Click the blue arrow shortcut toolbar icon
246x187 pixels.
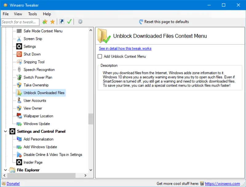(x=62, y=22)
